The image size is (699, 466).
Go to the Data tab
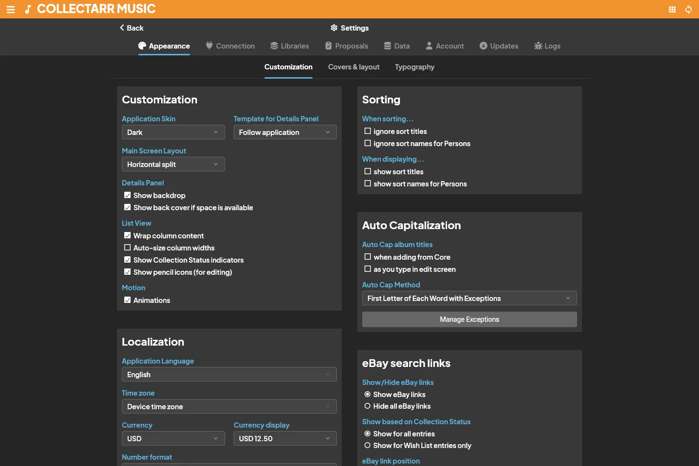click(x=397, y=46)
